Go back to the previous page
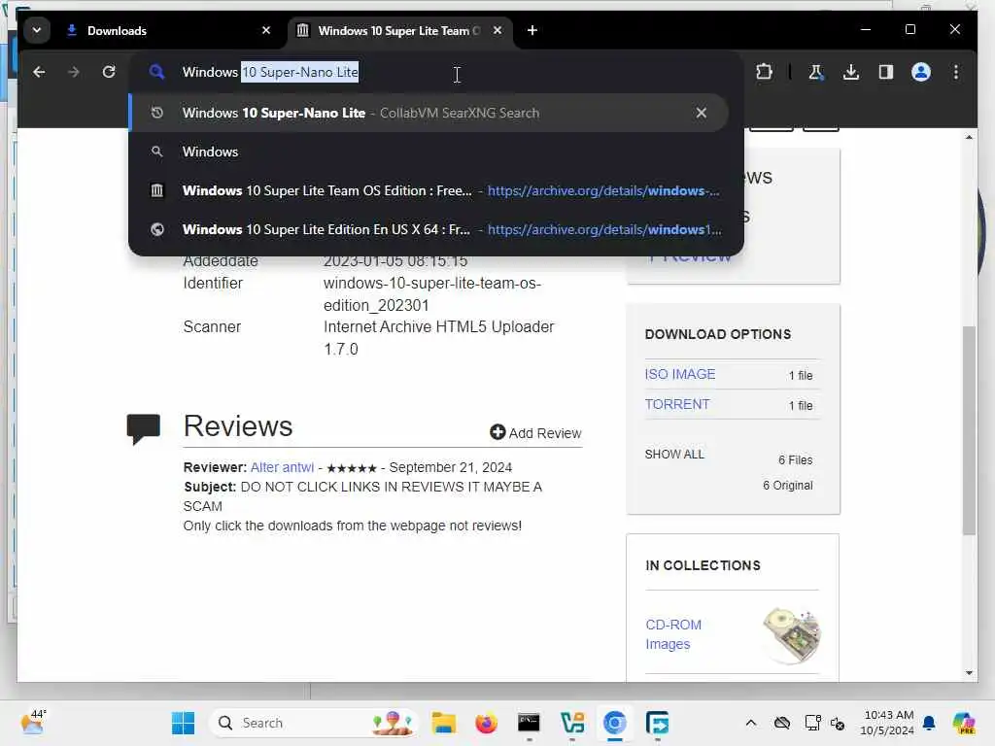 pyautogui.click(x=39, y=72)
